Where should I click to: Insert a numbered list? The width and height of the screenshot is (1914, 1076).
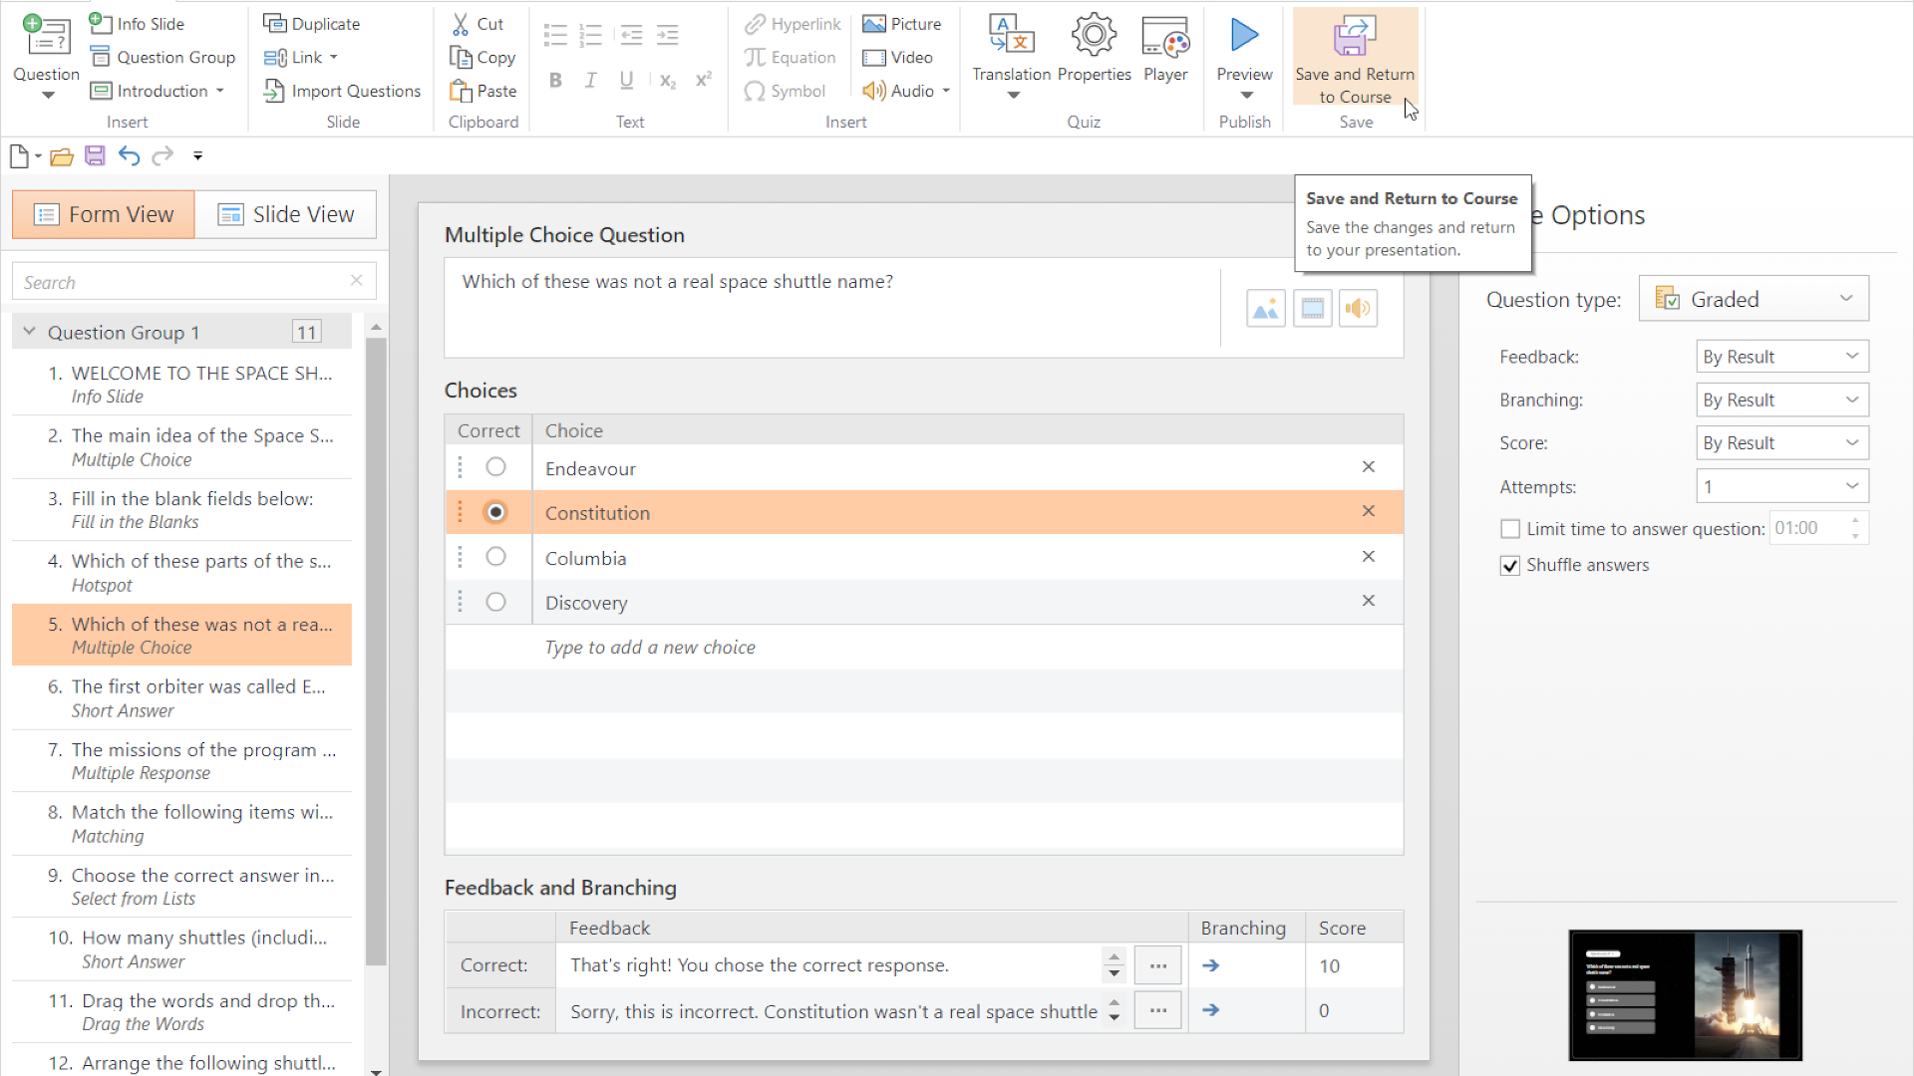point(591,36)
